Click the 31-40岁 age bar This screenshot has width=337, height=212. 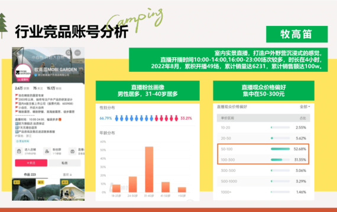(149, 170)
